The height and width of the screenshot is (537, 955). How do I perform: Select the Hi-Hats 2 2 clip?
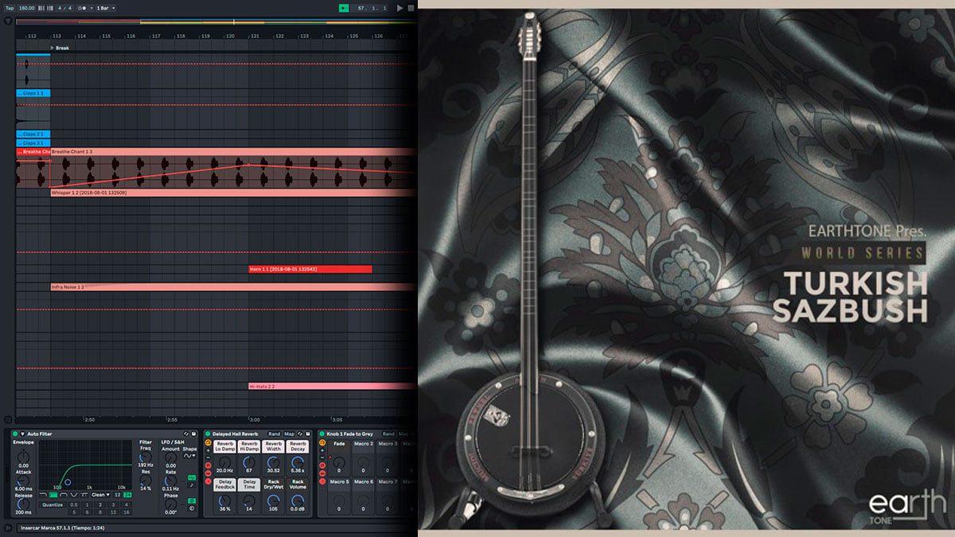point(332,386)
